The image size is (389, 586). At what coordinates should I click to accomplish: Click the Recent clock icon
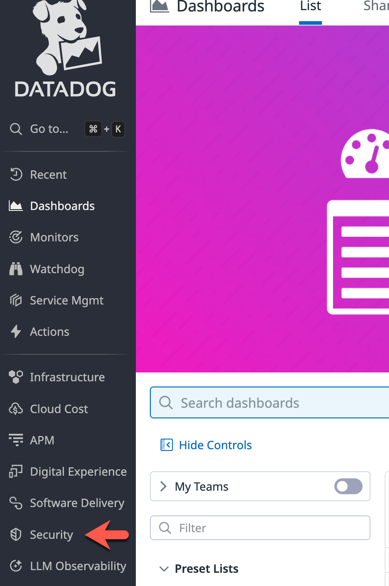[16, 175]
